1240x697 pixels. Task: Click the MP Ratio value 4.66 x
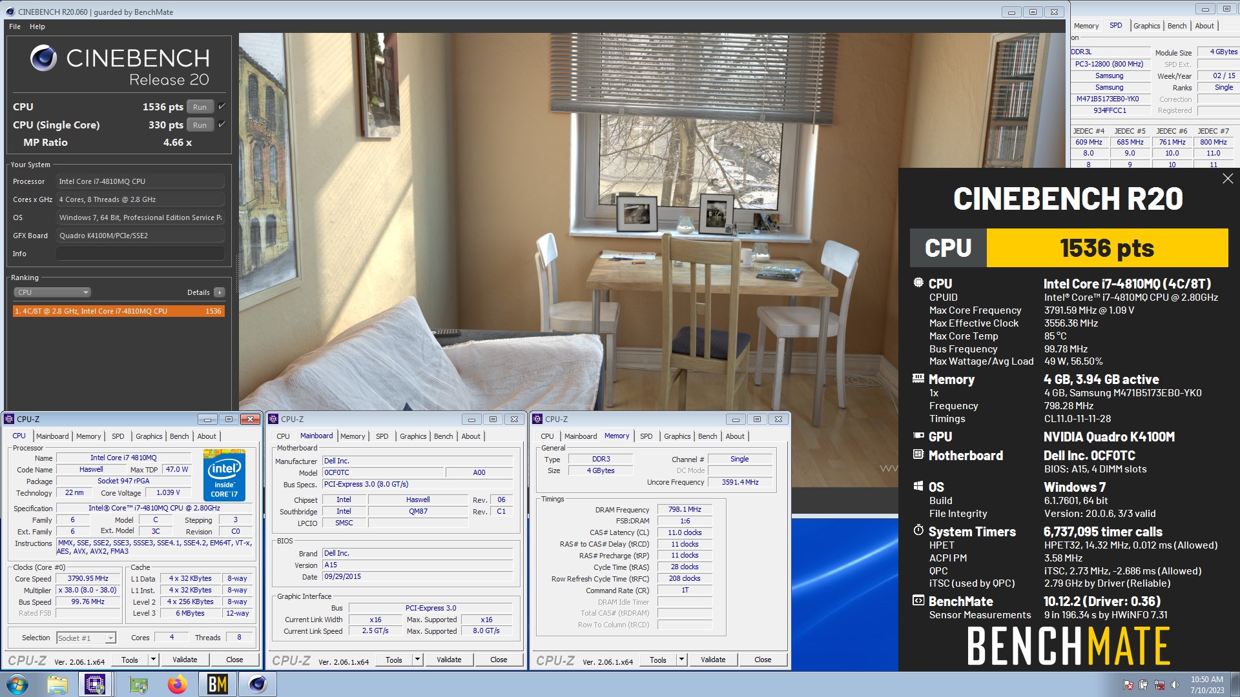tap(177, 143)
